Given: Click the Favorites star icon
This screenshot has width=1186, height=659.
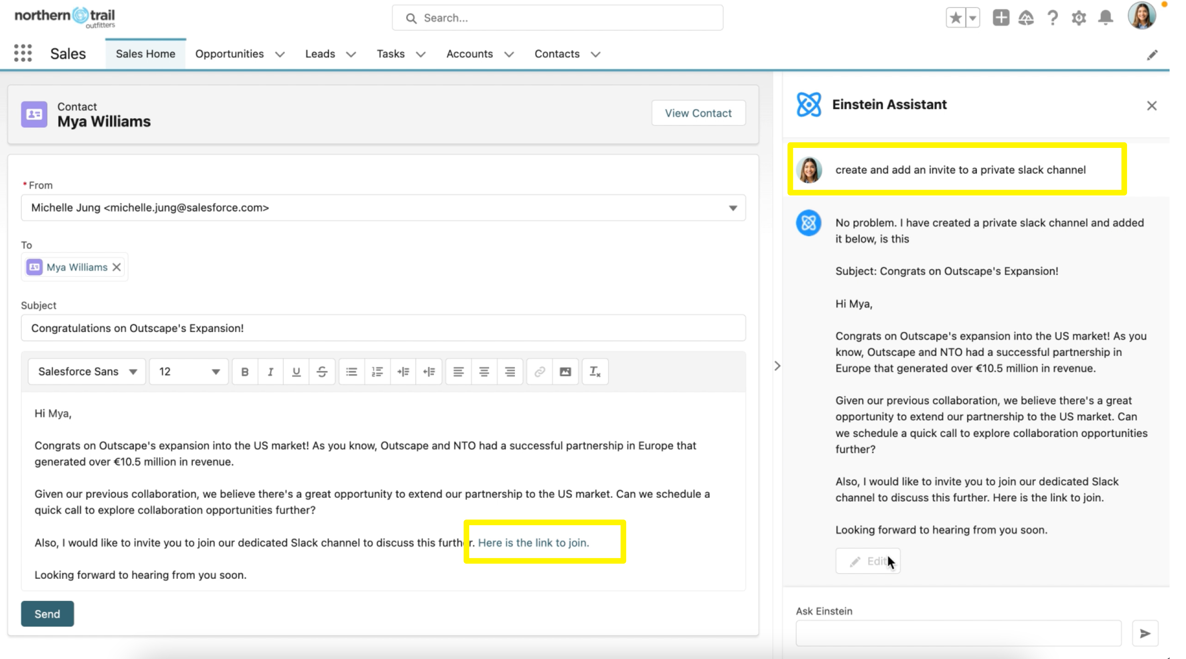Looking at the screenshot, I should [956, 18].
